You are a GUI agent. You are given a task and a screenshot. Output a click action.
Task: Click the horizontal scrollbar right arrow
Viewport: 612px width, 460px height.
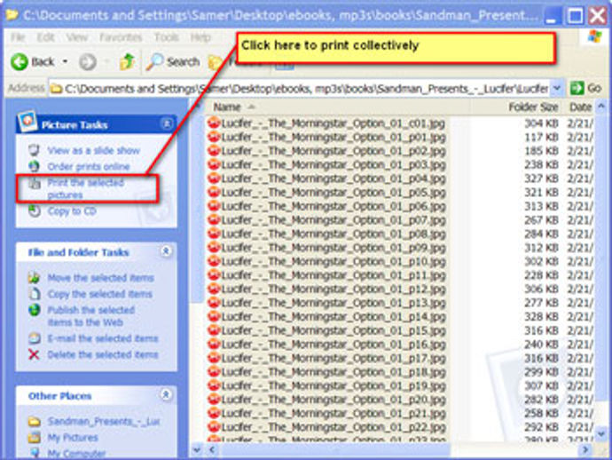point(585,449)
